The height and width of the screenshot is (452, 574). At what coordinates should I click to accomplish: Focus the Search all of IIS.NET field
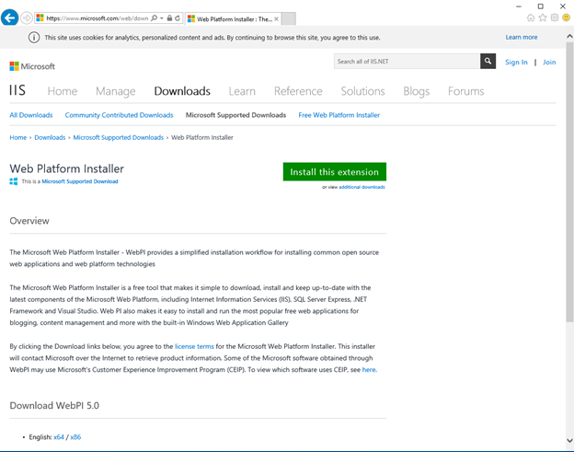click(x=407, y=61)
